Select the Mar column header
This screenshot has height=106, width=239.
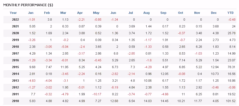click(63, 13)
